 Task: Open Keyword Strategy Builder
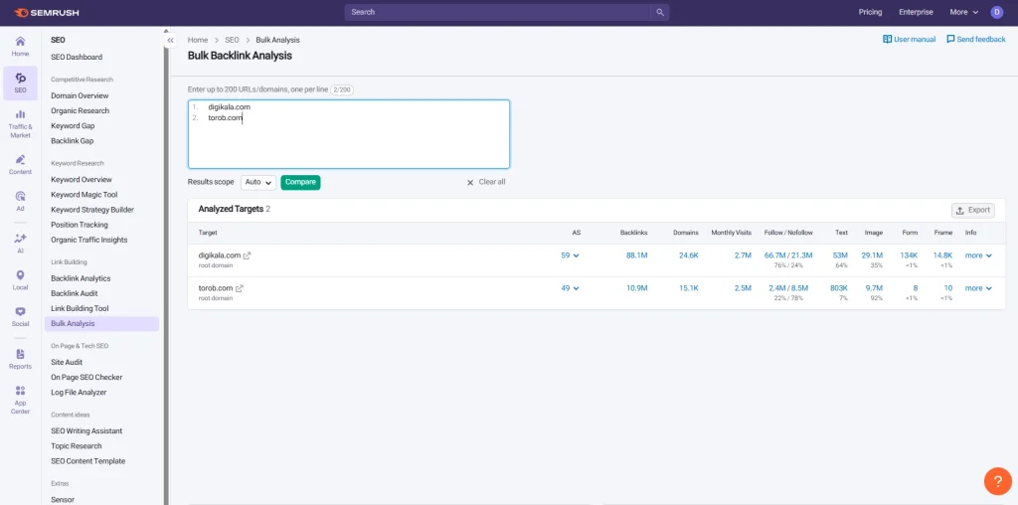(x=92, y=210)
